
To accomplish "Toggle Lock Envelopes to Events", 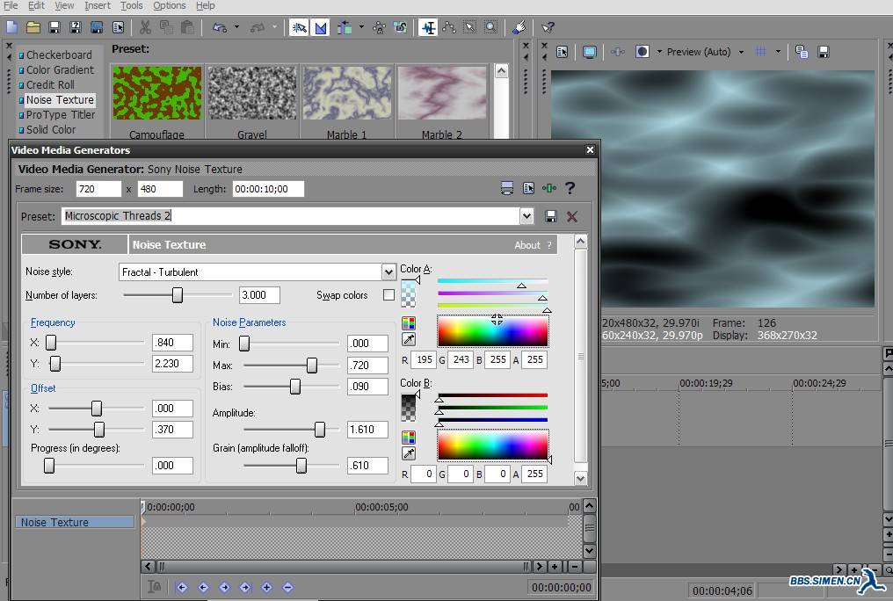I will coord(379,26).
